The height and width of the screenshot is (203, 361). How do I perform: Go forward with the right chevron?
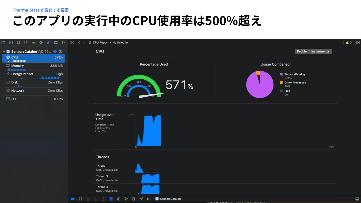(84, 43)
